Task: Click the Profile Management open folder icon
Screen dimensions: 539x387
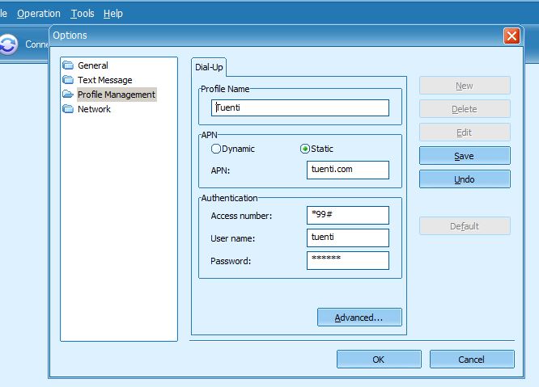Action: click(x=68, y=95)
